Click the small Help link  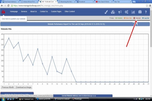pos(111,18)
